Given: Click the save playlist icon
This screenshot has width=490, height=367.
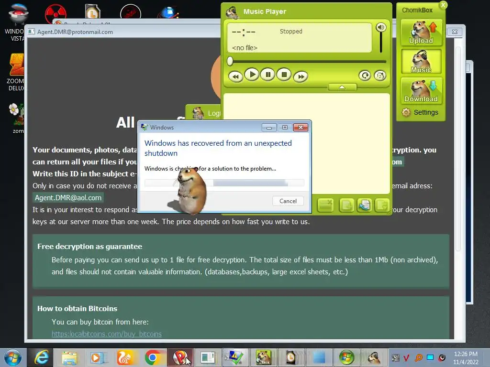Looking at the screenshot, I should [382, 205].
